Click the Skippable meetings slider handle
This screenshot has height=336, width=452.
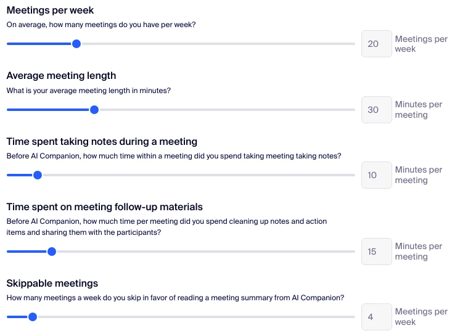tap(33, 317)
